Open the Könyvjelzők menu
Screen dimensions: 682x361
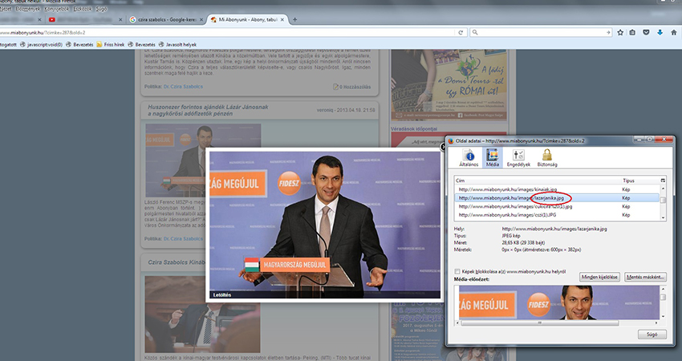tap(57, 9)
